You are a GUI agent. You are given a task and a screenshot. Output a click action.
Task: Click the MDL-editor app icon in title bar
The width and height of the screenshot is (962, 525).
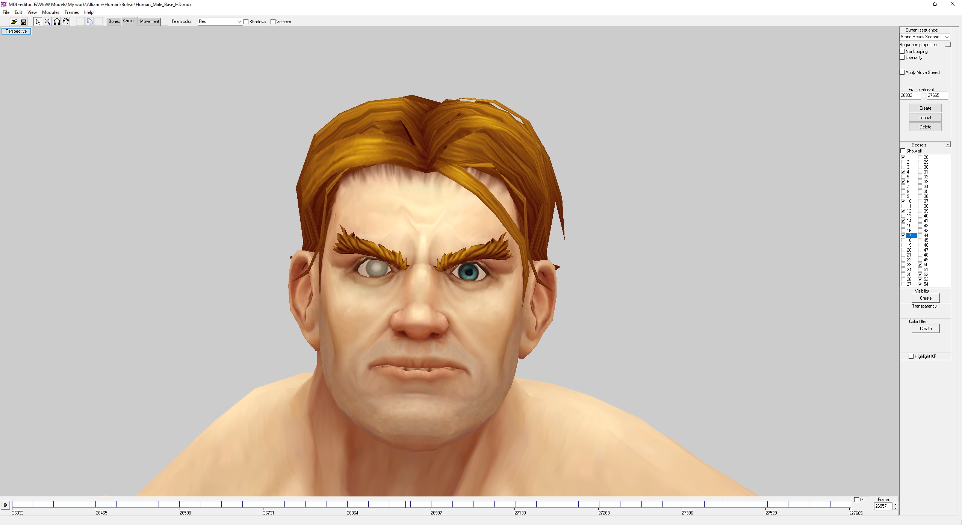4,4
